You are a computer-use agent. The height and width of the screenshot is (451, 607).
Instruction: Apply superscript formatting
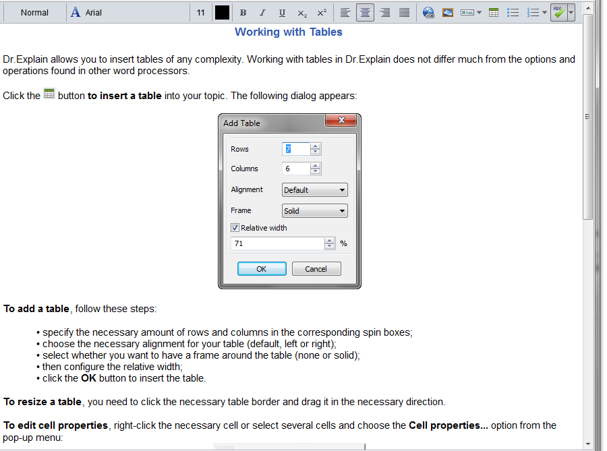(x=322, y=13)
